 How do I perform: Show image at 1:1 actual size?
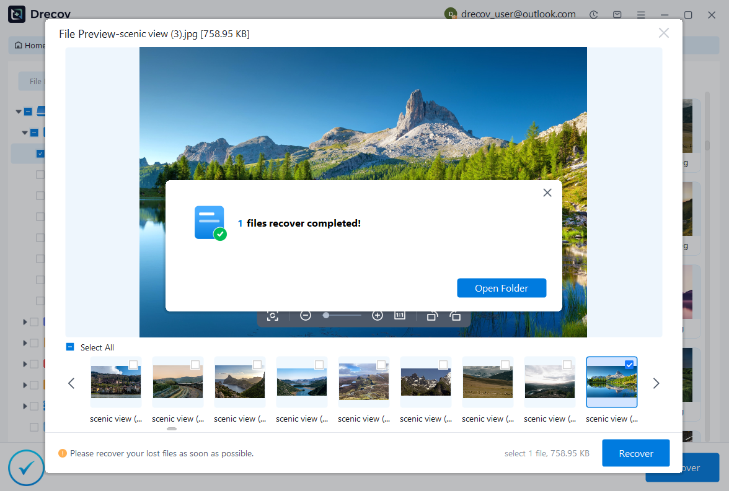click(400, 316)
